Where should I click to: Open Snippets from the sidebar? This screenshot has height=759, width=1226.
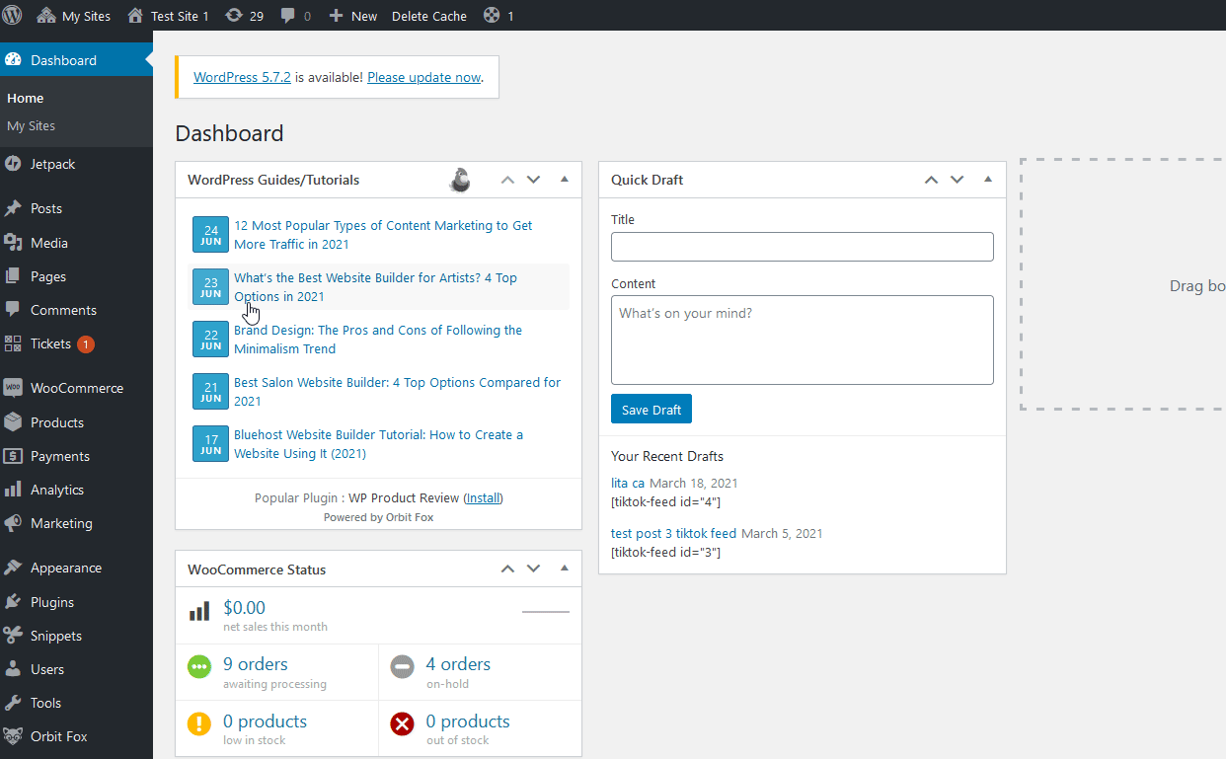[76, 636]
